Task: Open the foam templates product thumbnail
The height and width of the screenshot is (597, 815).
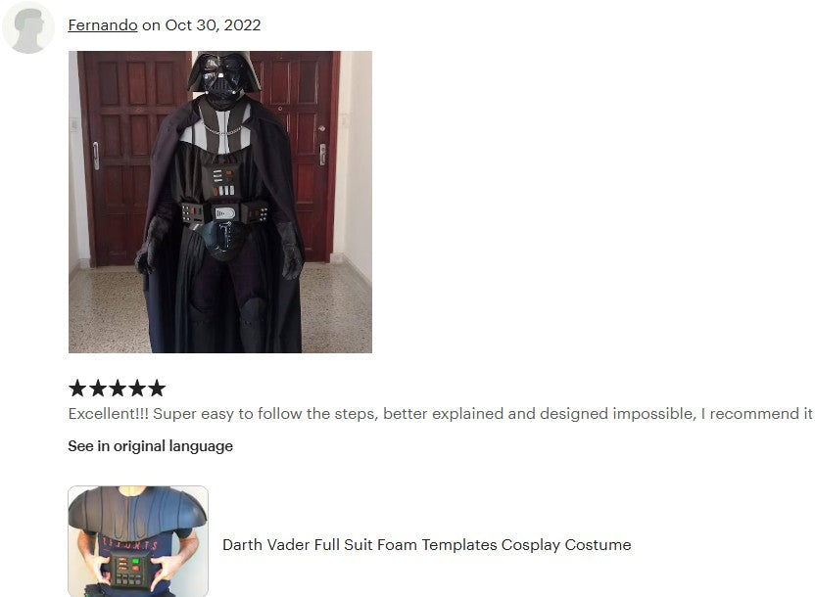Action: click(x=138, y=541)
